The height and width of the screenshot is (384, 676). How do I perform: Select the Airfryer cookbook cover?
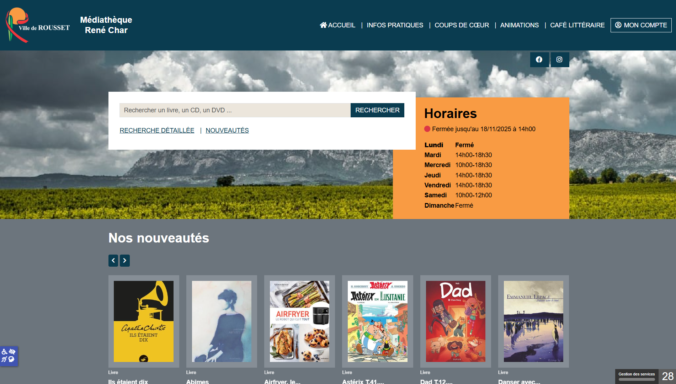coord(299,321)
